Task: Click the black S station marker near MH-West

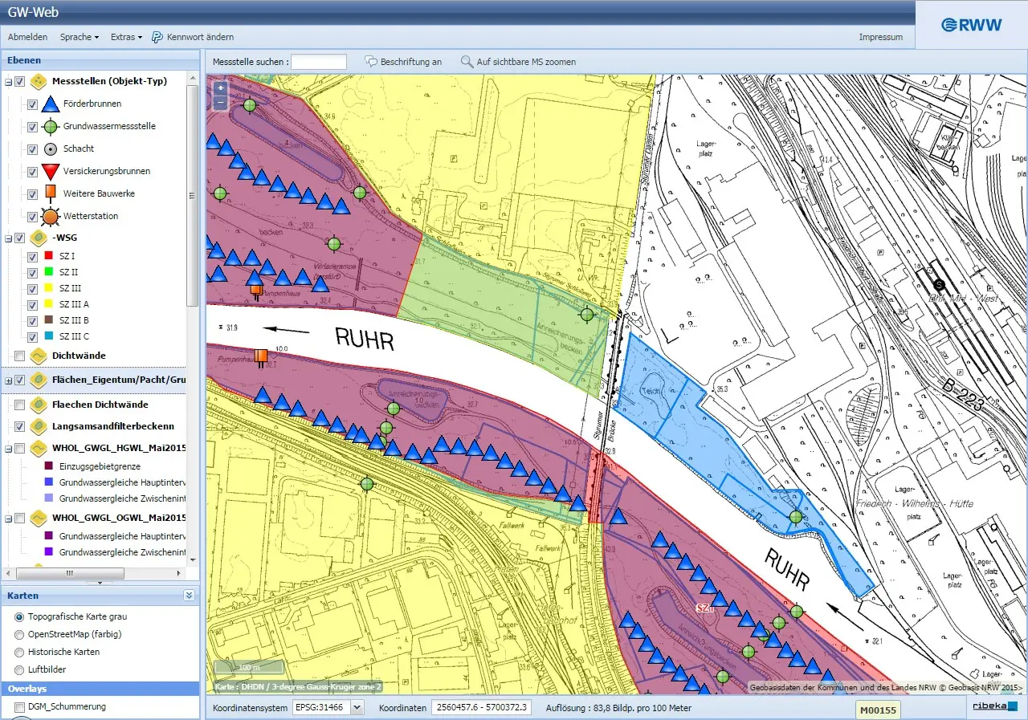Action: [x=939, y=284]
